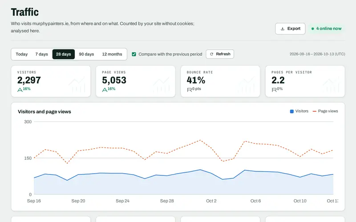Screen dimensions: 356x222
Task: Click the Traffic page heading
Action: 25,12
